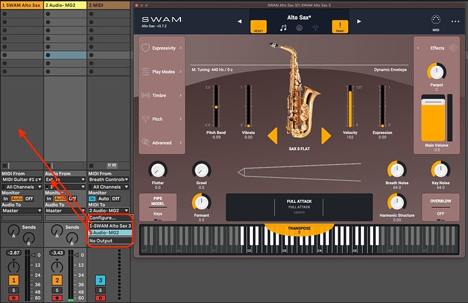
Task: Open the music notes preset icon
Action: point(283,28)
